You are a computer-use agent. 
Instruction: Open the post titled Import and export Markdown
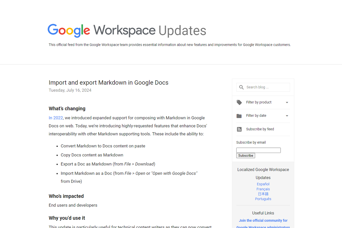point(108,83)
